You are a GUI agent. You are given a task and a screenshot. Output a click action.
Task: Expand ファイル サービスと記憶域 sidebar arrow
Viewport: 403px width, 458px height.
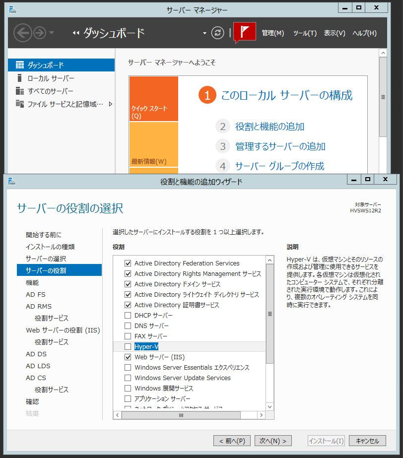coord(111,104)
